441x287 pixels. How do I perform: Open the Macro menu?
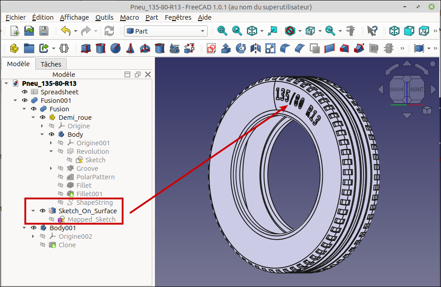pyautogui.click(x=129, y=17)
